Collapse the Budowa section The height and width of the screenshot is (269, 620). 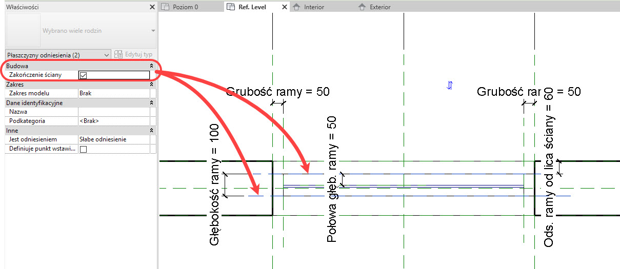pyautogui.click(x=151, y=66)
